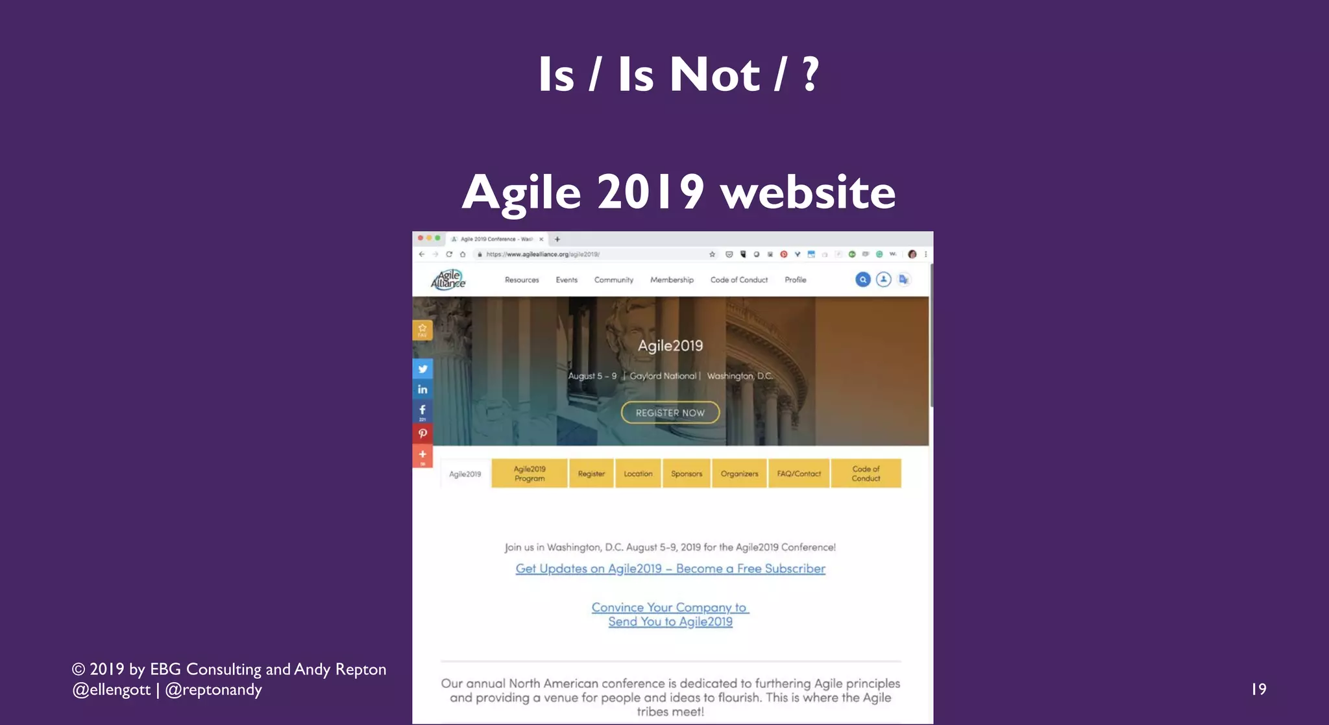Image resolution: width=1329 pixels, height=725 pixels.
Task: Open the Chrome user profile avatar
Action: tap(912, 254)
